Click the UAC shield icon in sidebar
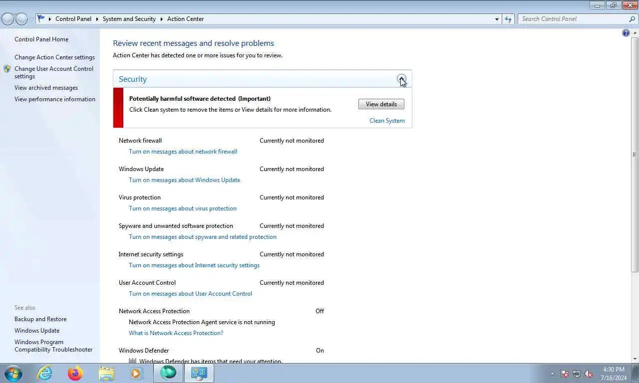 (x=7, y=69)
